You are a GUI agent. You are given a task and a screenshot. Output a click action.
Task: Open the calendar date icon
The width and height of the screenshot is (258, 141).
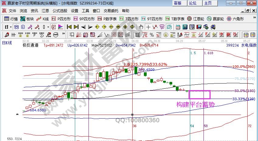(x=178, y=27)
